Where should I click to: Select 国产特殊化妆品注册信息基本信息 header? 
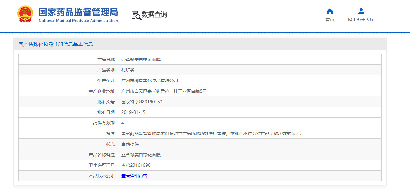[56, 44]
